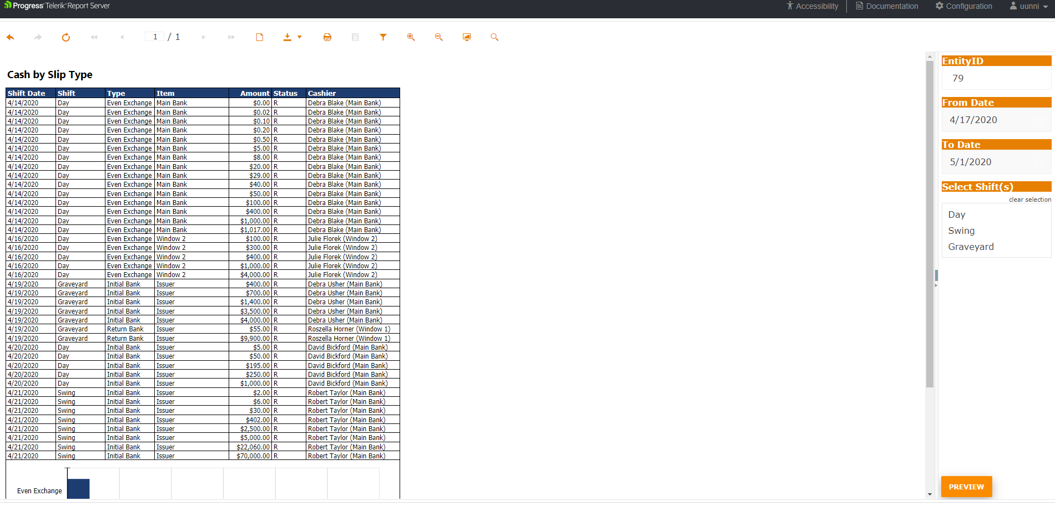This screenshot has width=1055, height=506.
Task: Expand the uunni user dropdown
Action: pos(1029,6)
